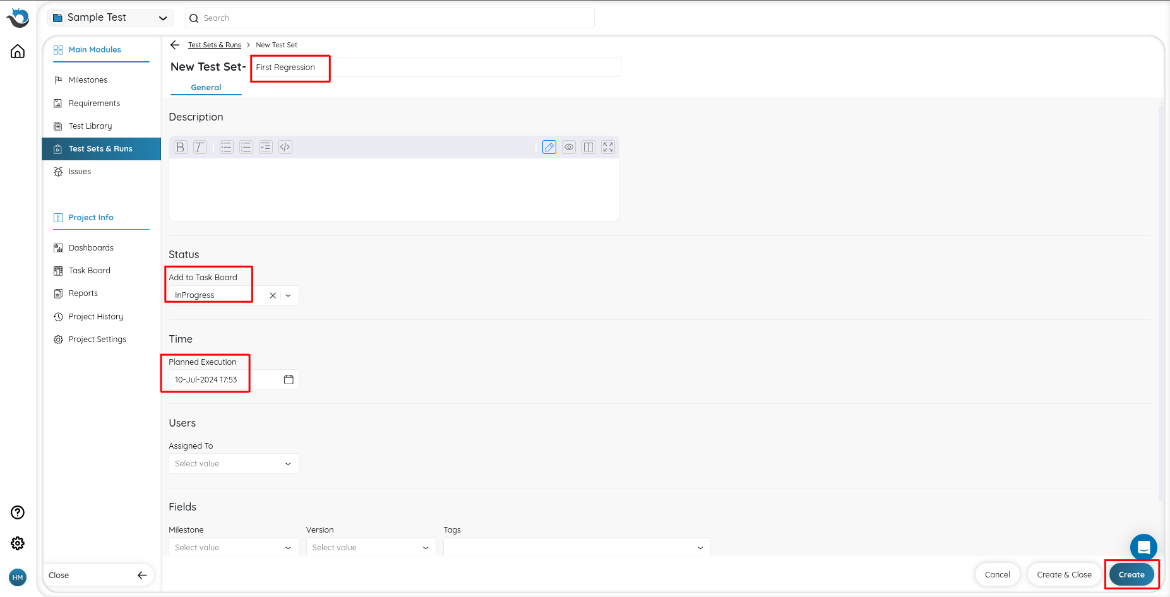Open the Sample Test project selector
This screenshot has height=597, width=1170.
click(110, 18)
